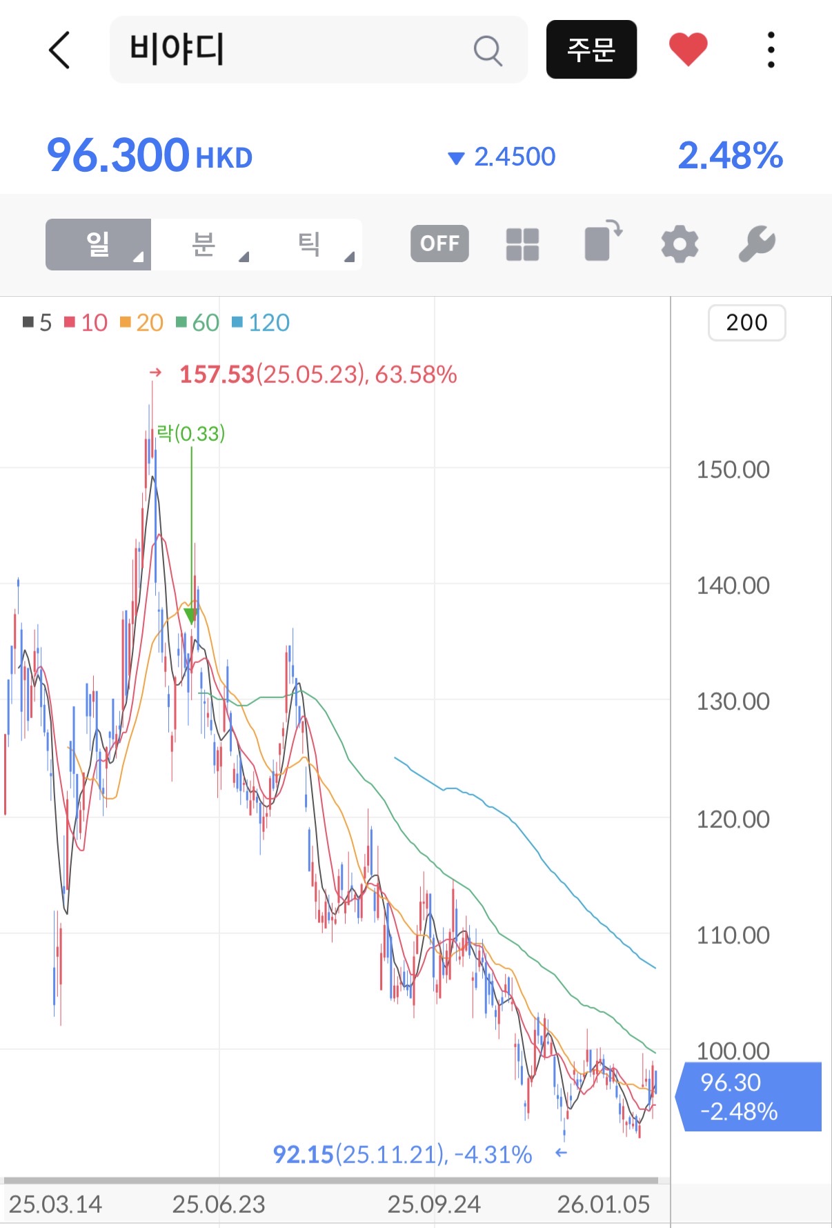The height and width of the screenshot is (1228, 832).
Task: Open the three-dot more menu
Action: 771,50
